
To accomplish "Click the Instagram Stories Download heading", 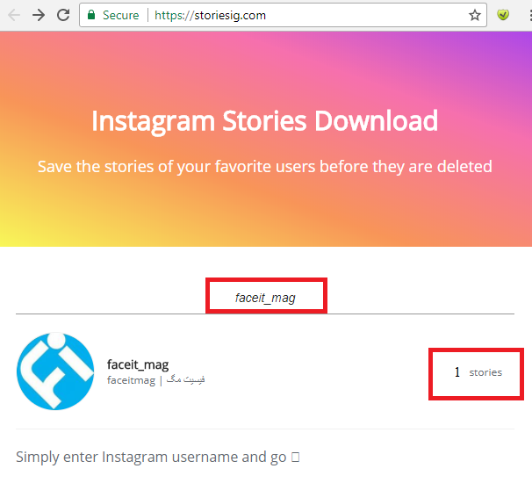I will pyautogui.click(x=264, y=121).
